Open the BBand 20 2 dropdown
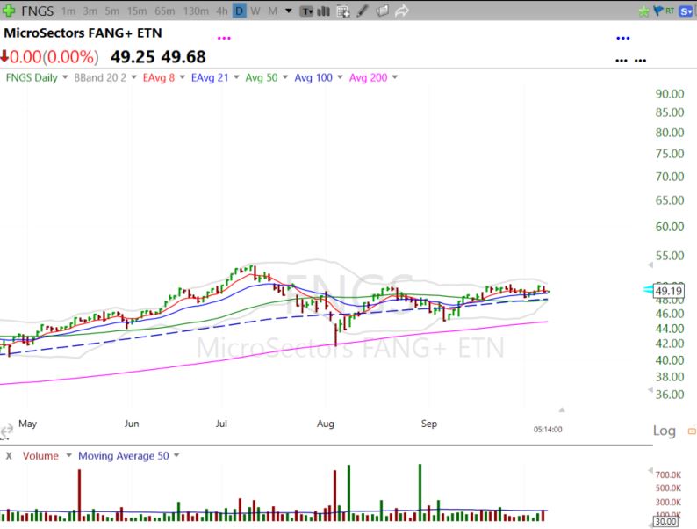Screen dimensions: 697x529 (x=133, y=77)
